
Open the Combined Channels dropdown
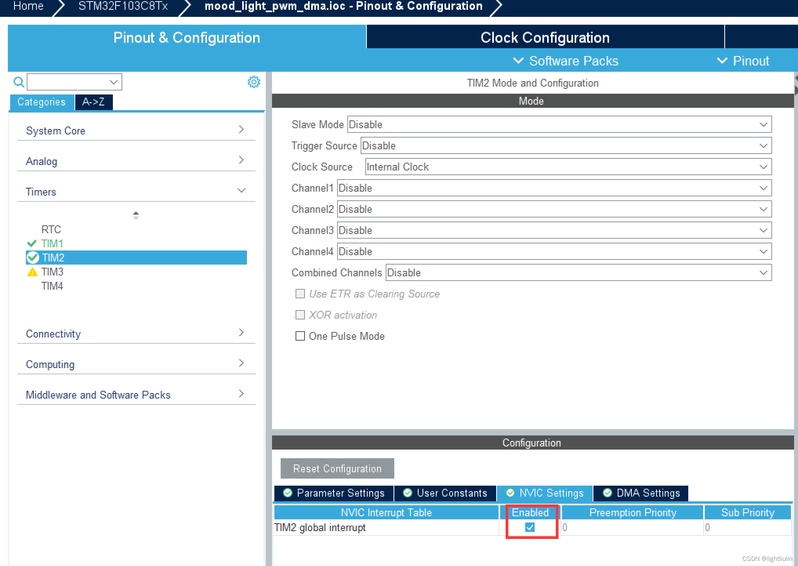(579, 272)
